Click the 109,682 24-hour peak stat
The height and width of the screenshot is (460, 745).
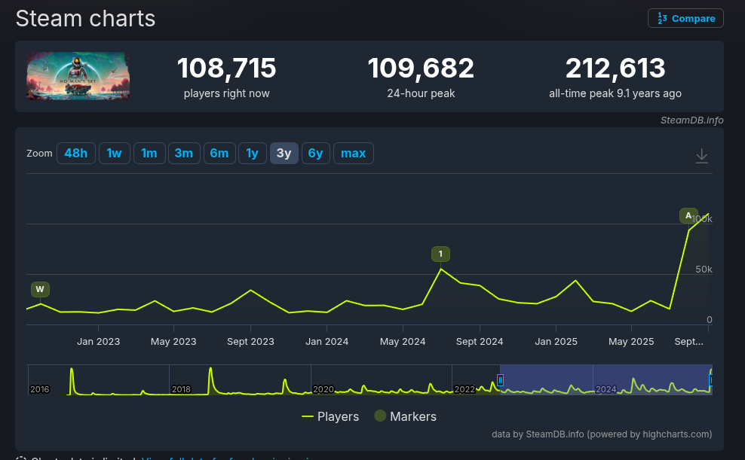(421, 76)
